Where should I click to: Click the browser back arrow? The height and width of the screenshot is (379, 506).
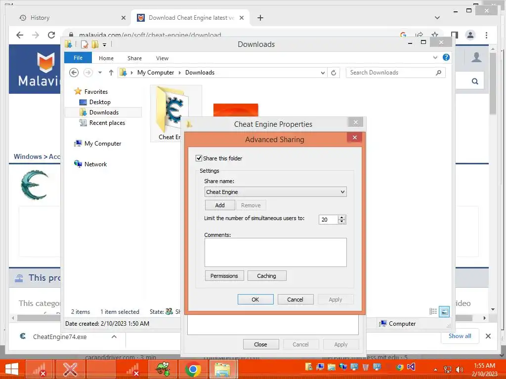tap(20, 35)
